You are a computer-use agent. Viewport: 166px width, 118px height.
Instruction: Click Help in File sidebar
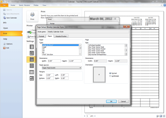(5, 39)
